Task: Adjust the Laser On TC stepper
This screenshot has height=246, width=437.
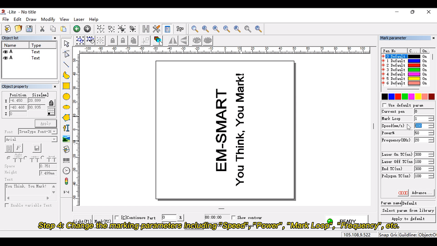Action: pos(431,154)
